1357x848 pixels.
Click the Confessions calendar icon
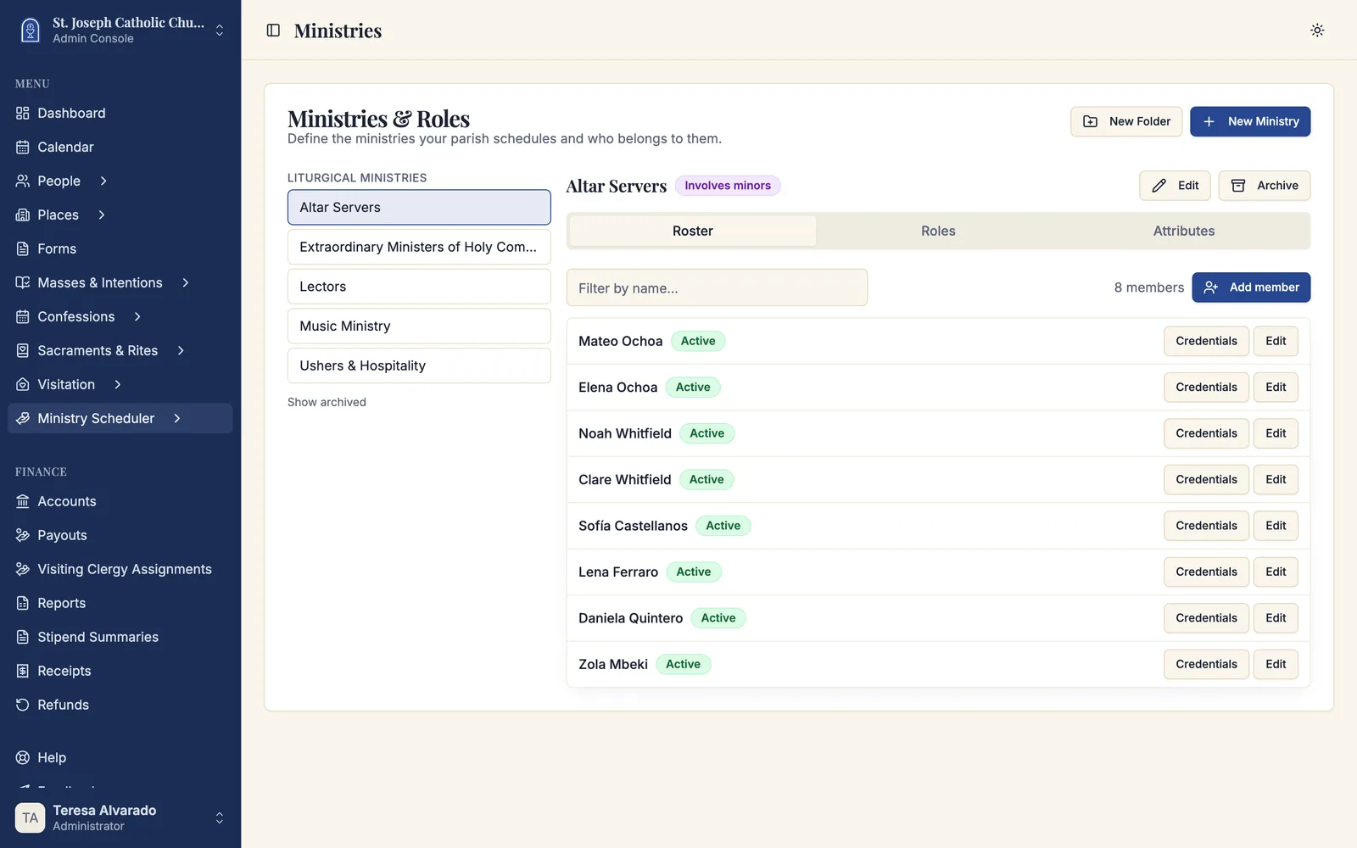(23, 317)
